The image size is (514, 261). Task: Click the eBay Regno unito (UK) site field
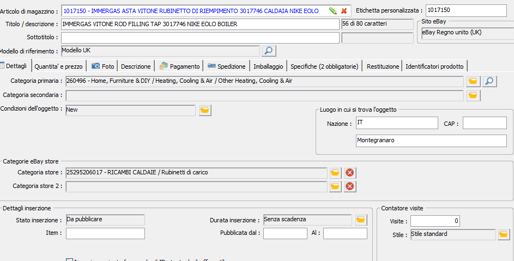pos(468,33)
